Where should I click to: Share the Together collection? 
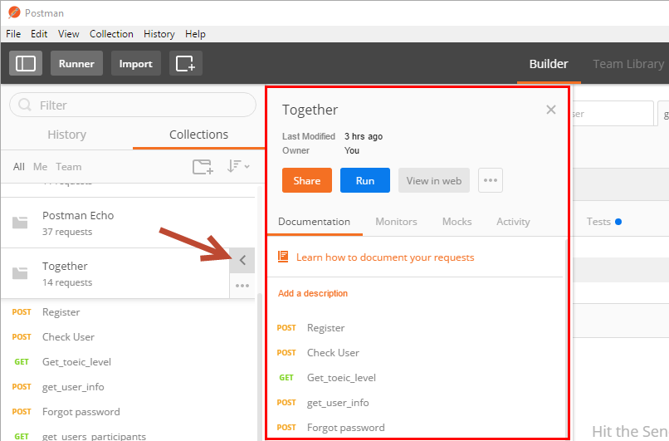pyautogui.click(x=307, y=180)
